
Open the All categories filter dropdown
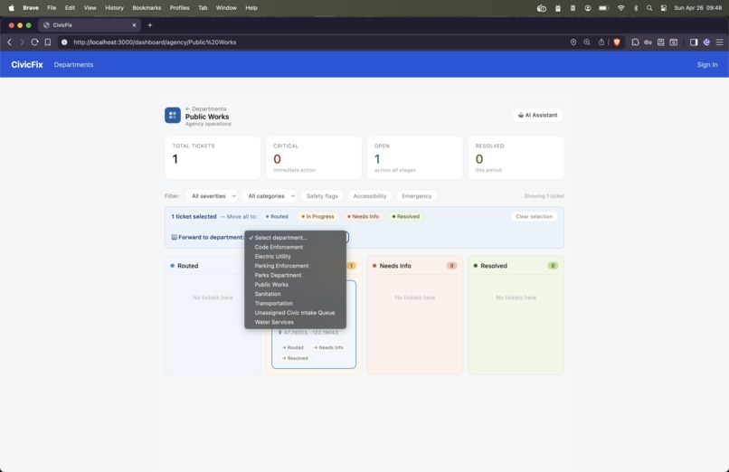(270, 196)
